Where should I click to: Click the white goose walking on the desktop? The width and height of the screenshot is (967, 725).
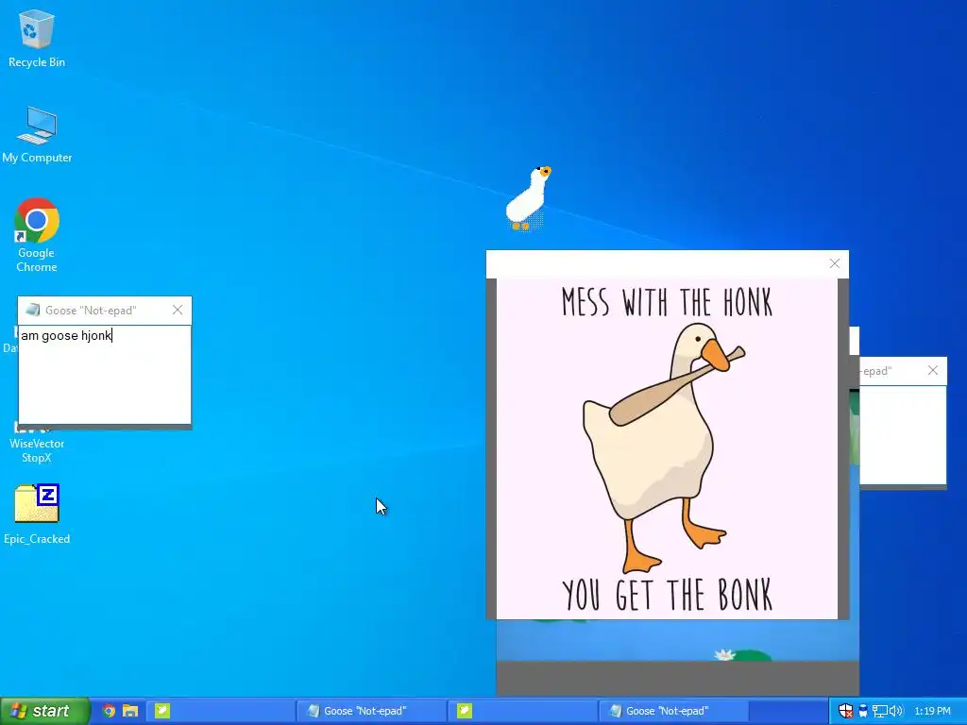pyautogui.click(x=528, y=198)
